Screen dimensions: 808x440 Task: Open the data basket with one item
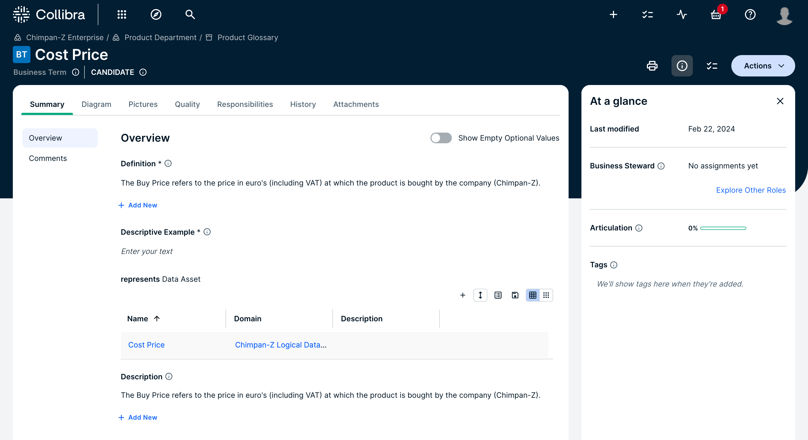[716, 14]
